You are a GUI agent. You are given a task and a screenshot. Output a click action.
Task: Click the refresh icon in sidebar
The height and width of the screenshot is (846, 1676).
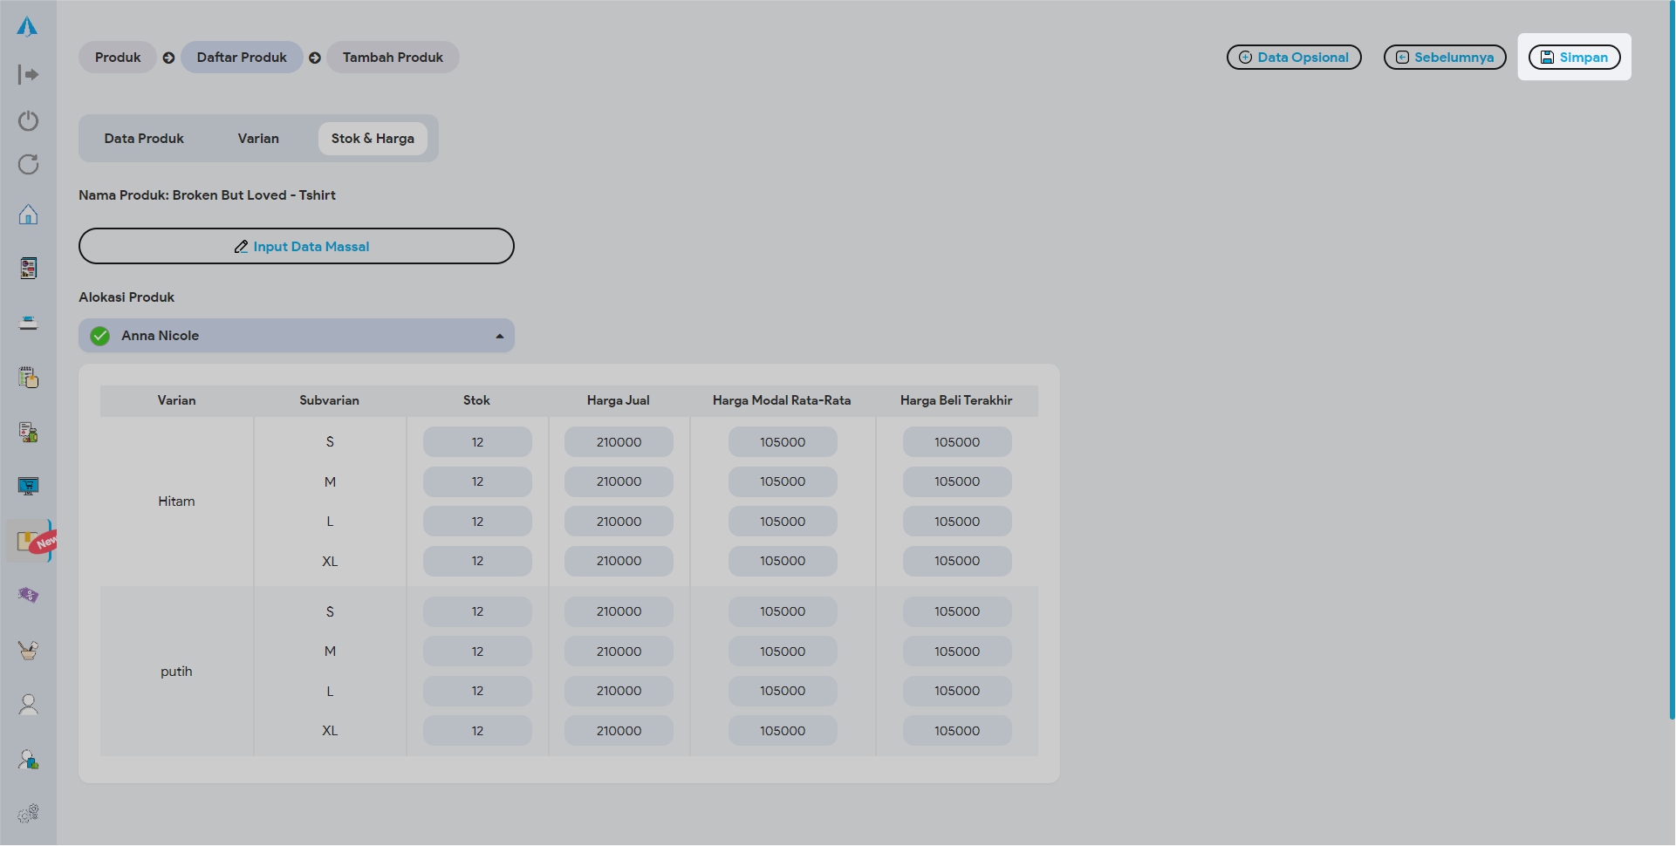coord(28,165)
